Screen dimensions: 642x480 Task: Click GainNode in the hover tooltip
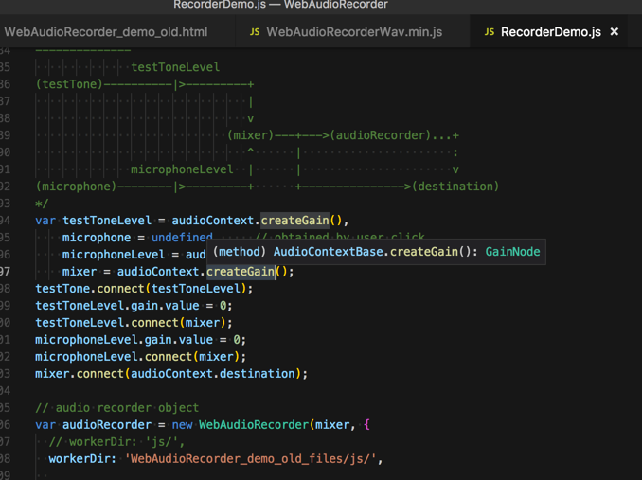click(512, 252)
